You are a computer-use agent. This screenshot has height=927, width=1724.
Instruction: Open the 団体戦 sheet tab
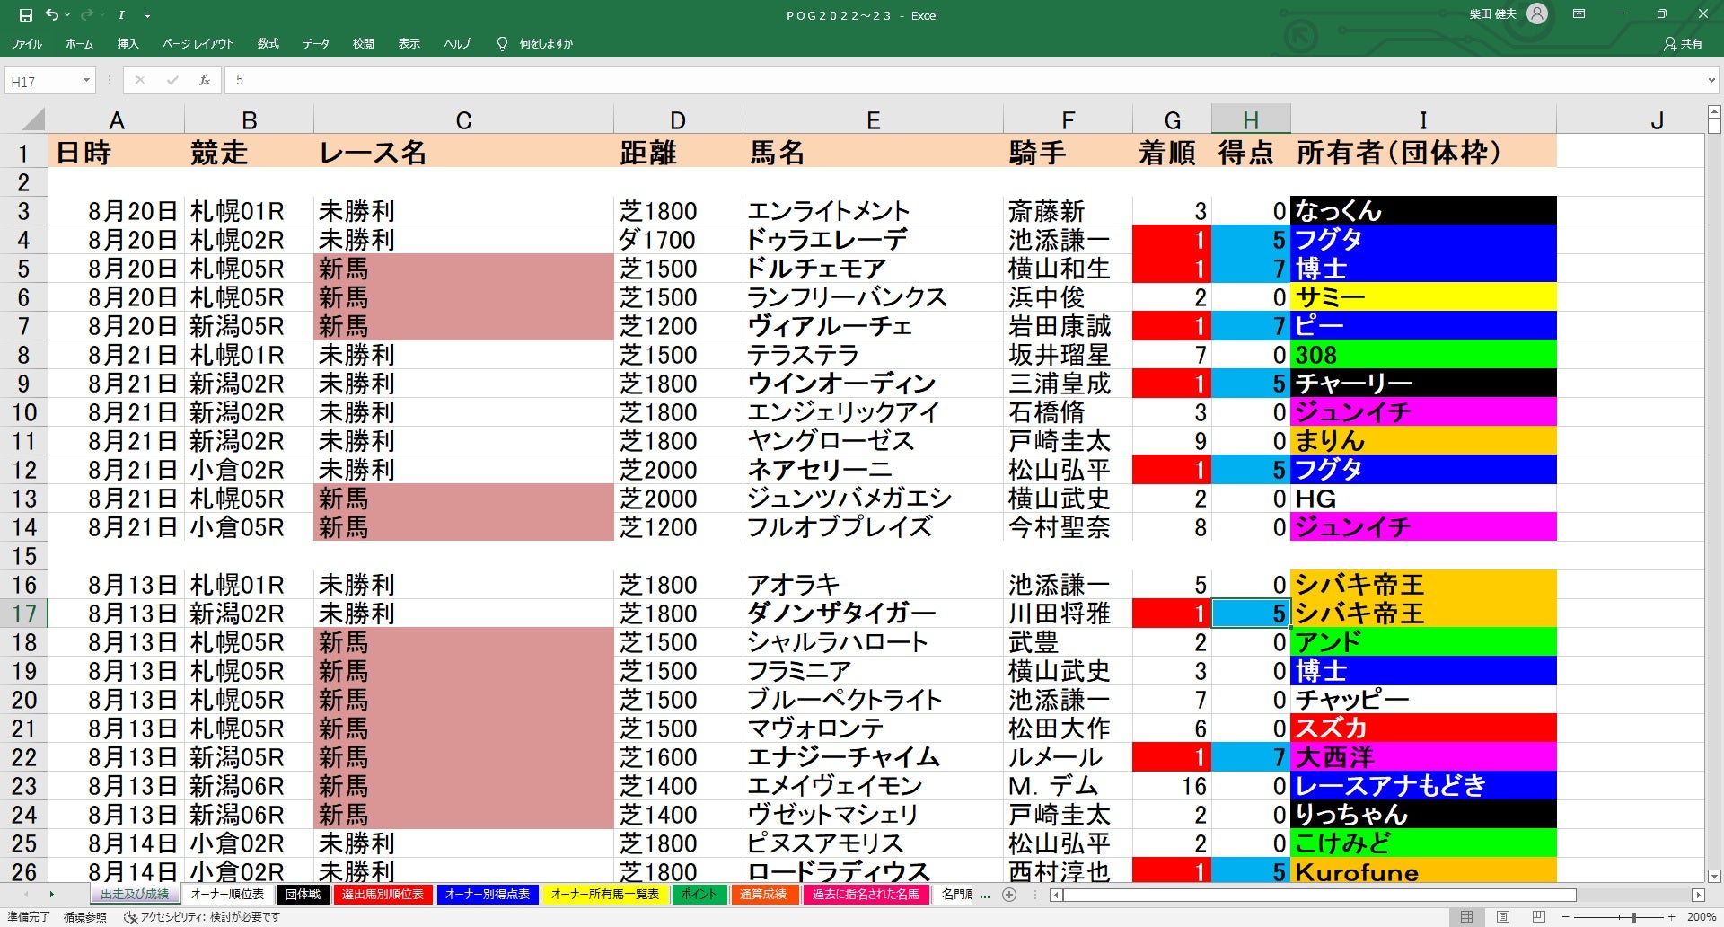[303, 895]
